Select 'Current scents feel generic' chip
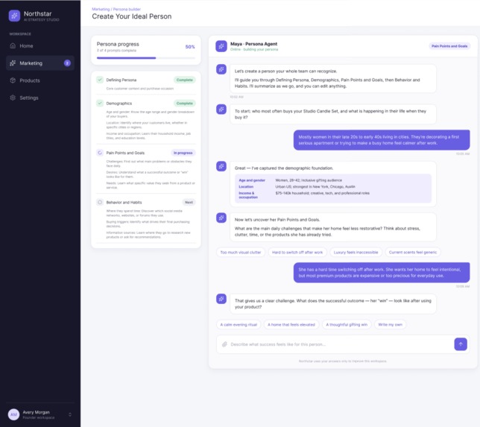This screenshot has width=480, height=427. click(413, 252)
